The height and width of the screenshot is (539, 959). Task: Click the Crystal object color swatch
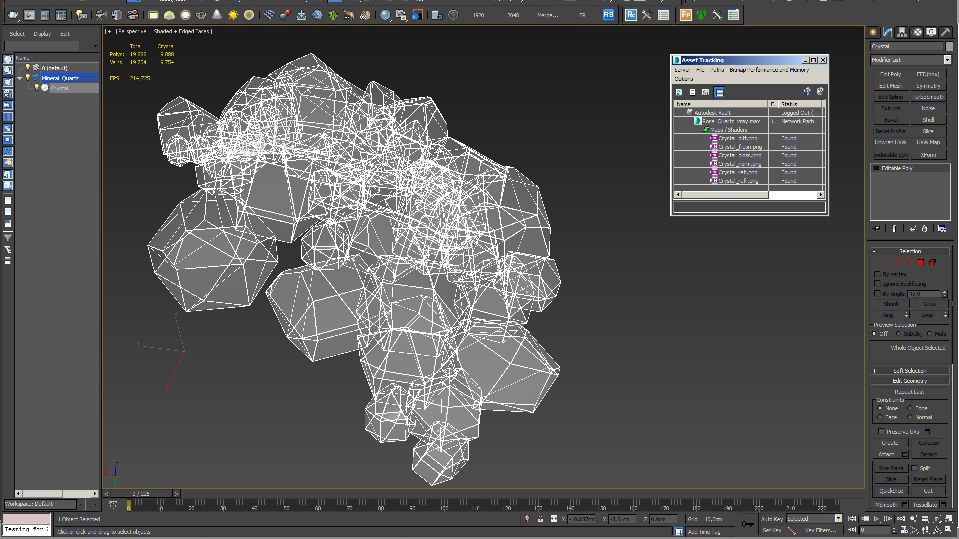949,46
